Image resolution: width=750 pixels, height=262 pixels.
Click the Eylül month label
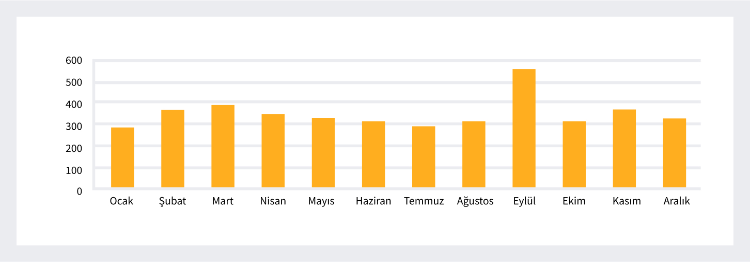(524, 201)
